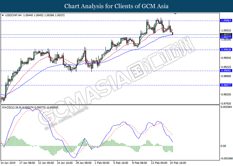Click the 29 Jan 08:00 time label
The height and width of the screenshot is (166, 233).
coord(84,163)
